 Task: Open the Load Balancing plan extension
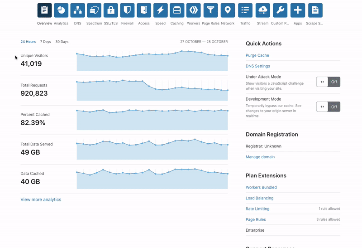260,198
